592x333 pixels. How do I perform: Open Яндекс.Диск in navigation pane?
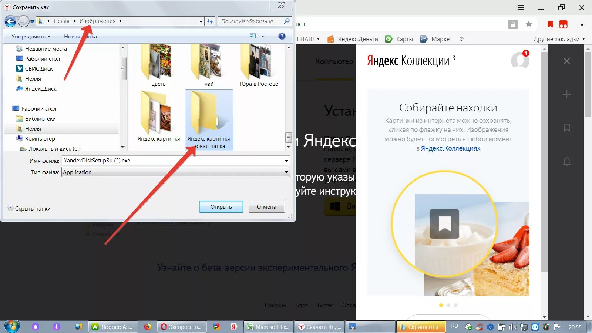tap(41, 89)
